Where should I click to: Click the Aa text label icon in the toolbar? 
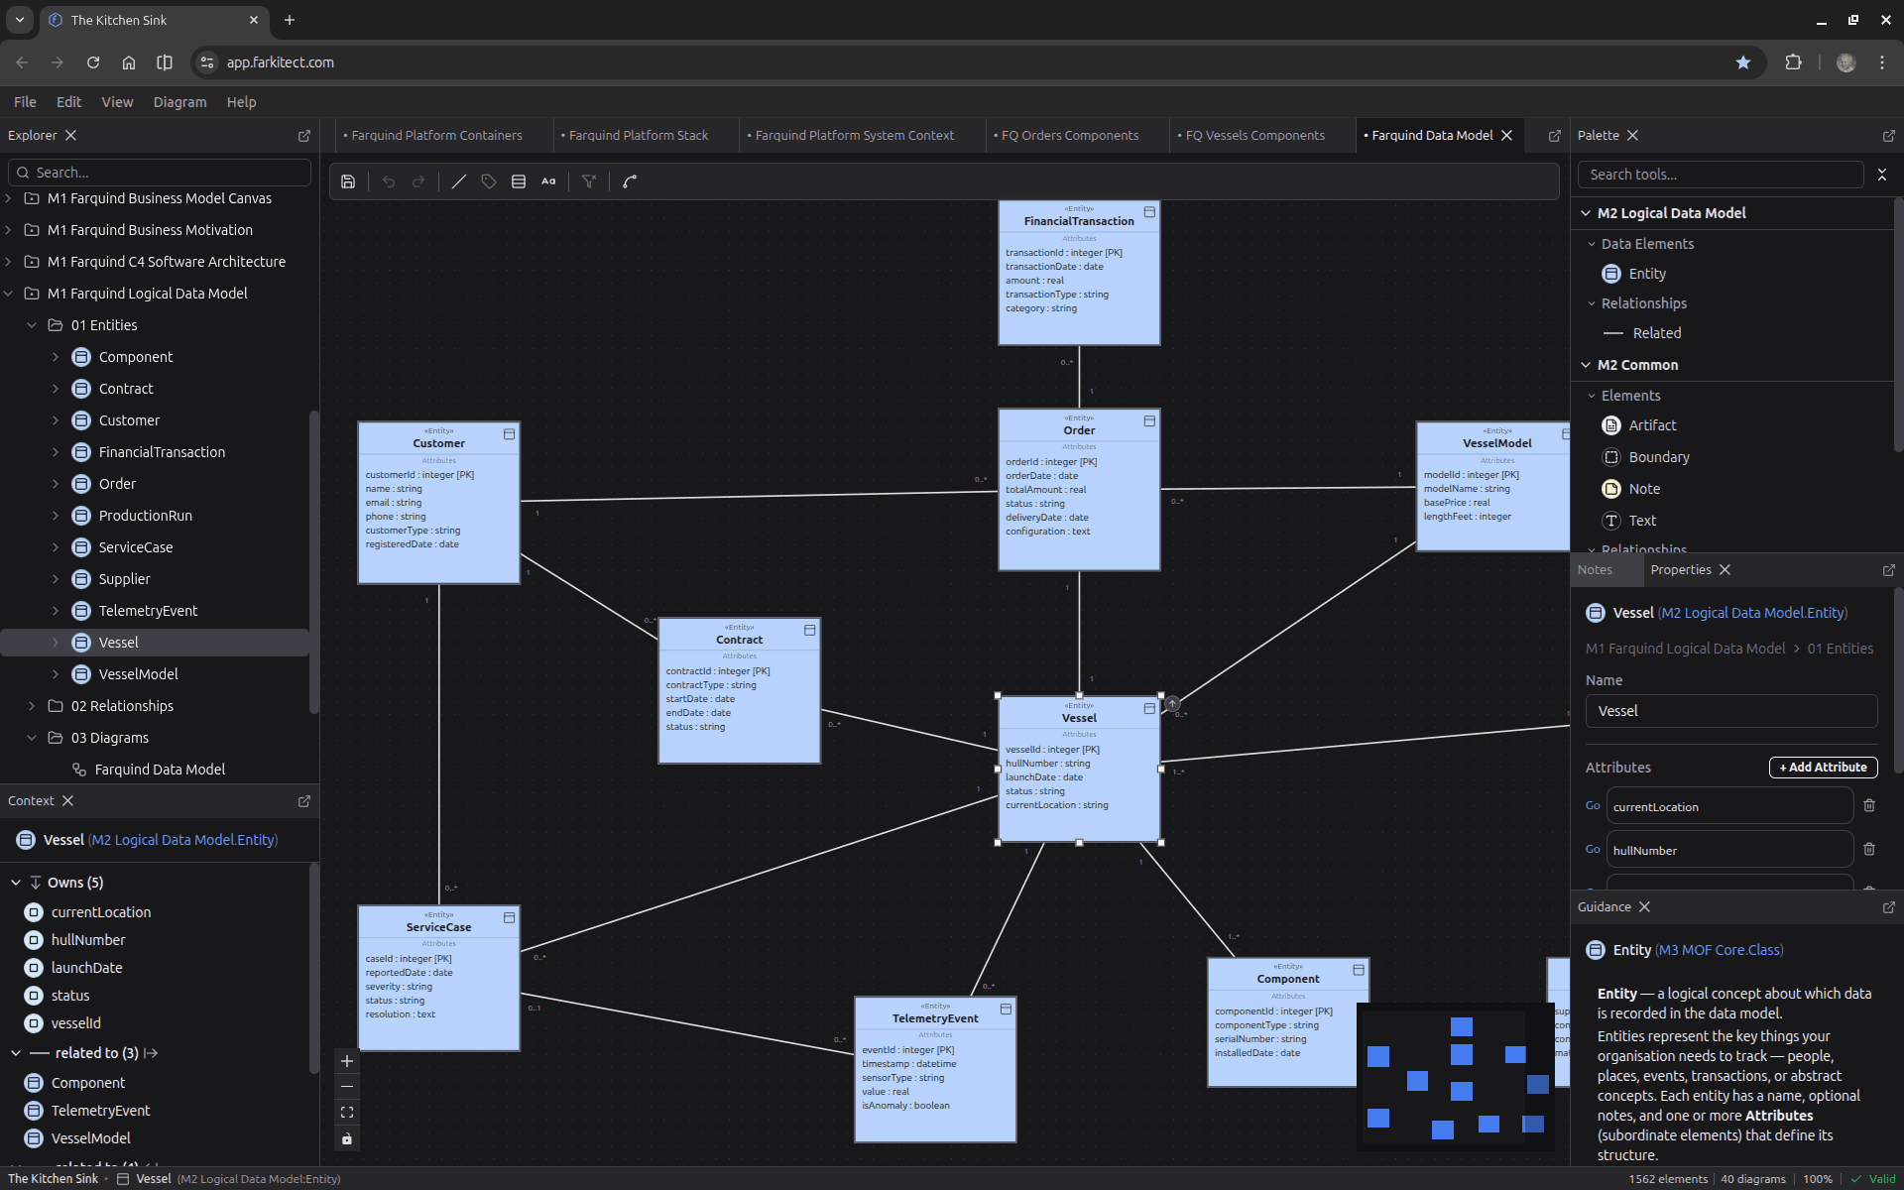[x=548, y=181]
